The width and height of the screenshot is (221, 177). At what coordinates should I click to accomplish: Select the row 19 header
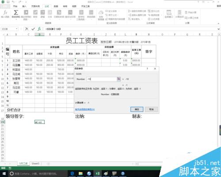pos(3,122)
